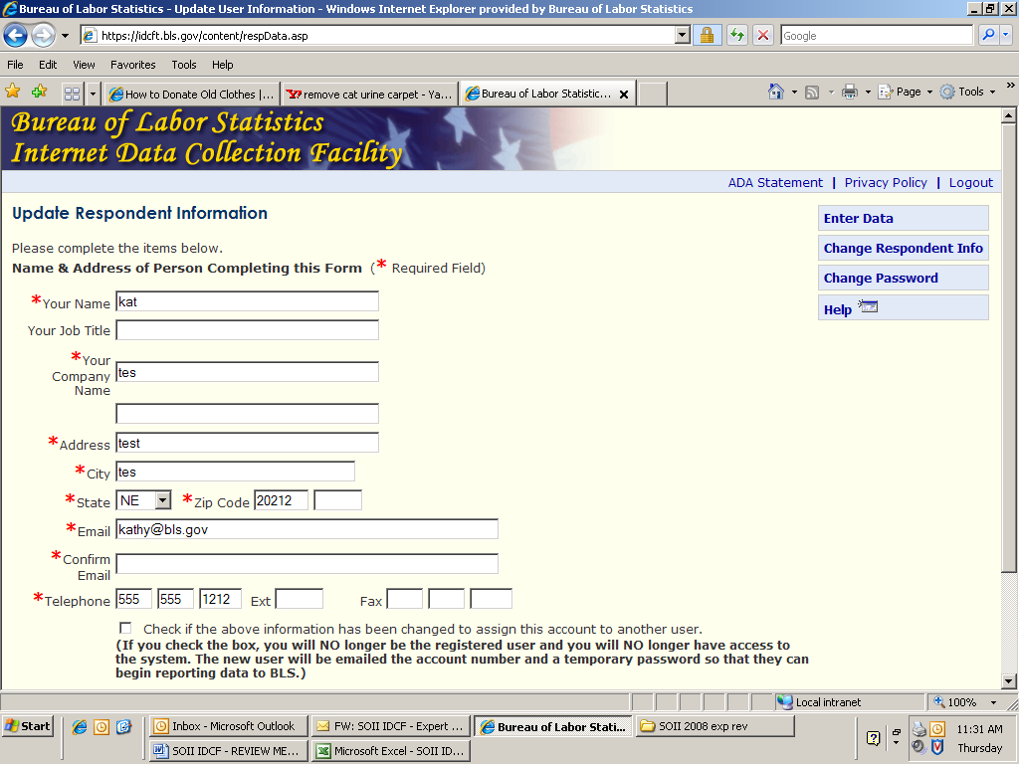Open the search provider options dropdown
The image size is (1019, 764).
(x=1005, y=35)
